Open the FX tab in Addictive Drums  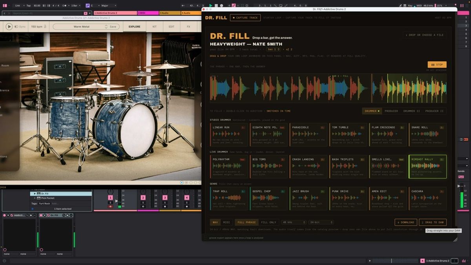[188, 27]
